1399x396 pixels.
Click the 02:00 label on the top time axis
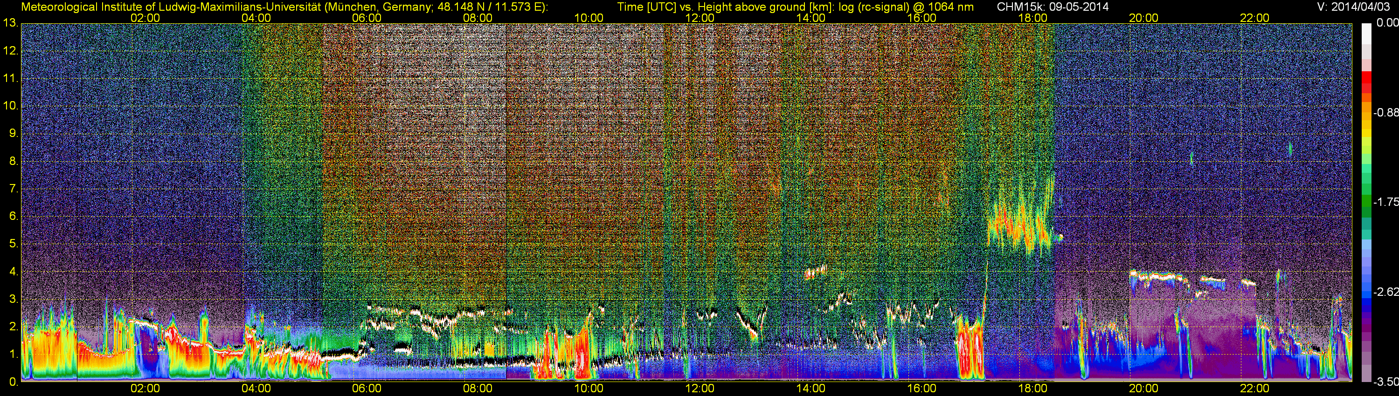pyautogui.click(x=145, y=18)
